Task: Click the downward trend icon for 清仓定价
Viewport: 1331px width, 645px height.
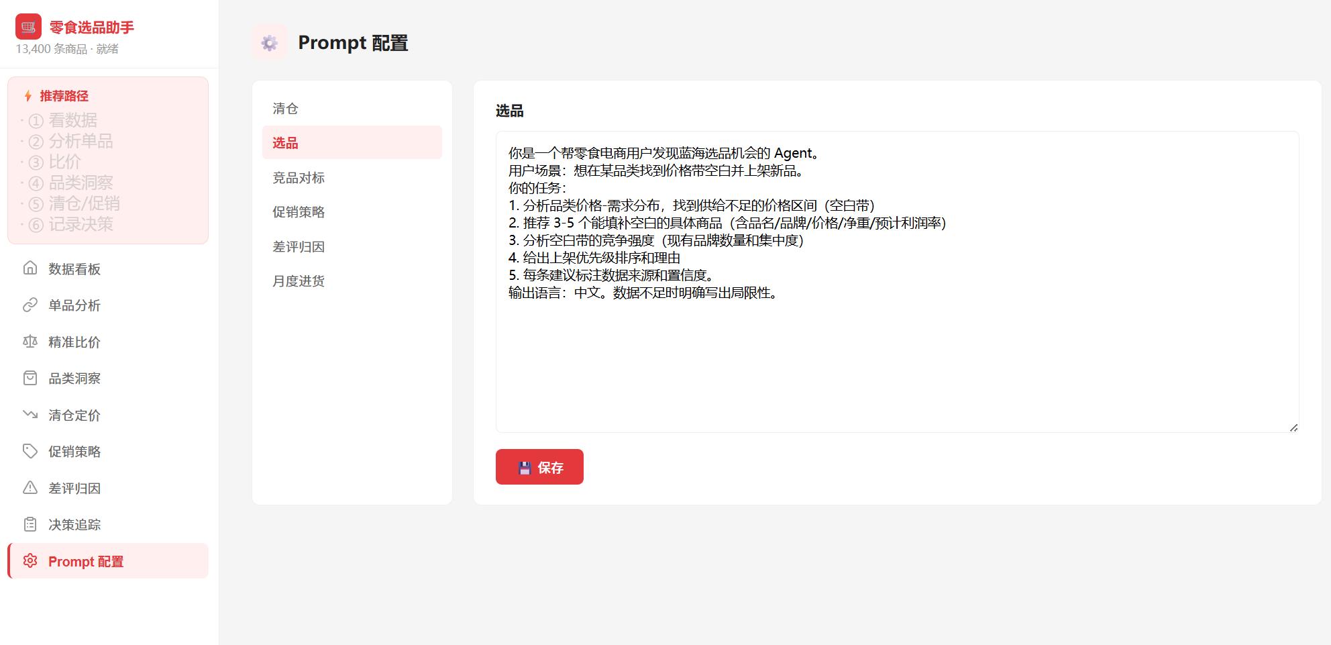Action: (x=30, y=415)
